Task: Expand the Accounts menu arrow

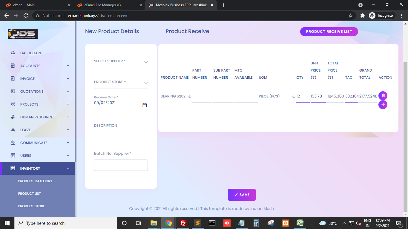Action: point(68,66)
